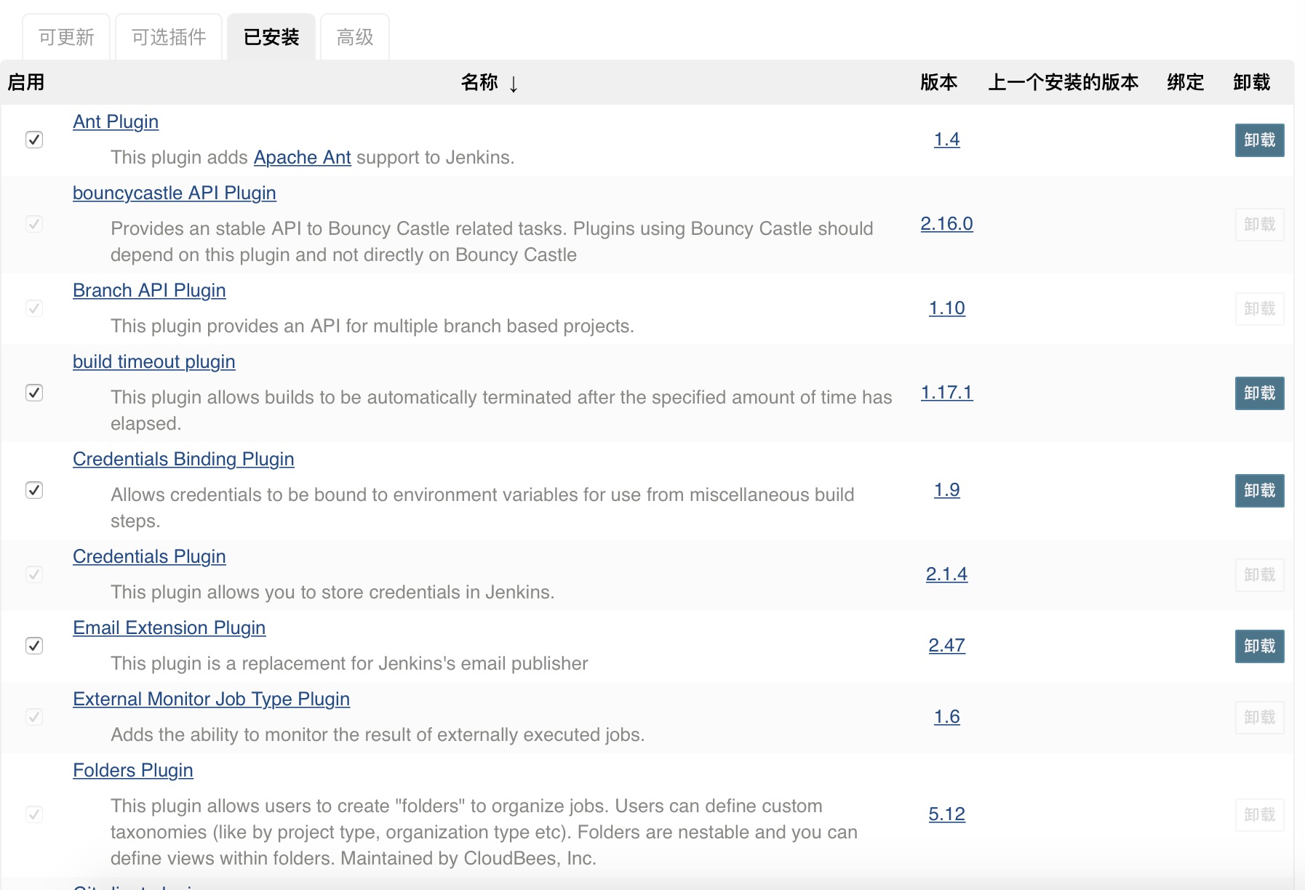1305x890 pixels.
Task: Click the name column sort arrow
Action: click(x=514, y=84)
